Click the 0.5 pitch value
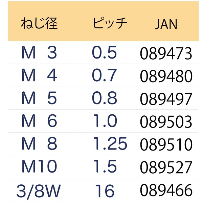 pyautogui.click(x=104, y=52)
